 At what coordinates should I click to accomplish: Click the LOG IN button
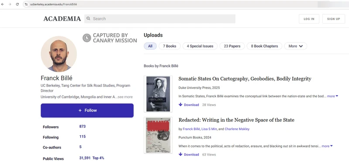click(309, 19)
